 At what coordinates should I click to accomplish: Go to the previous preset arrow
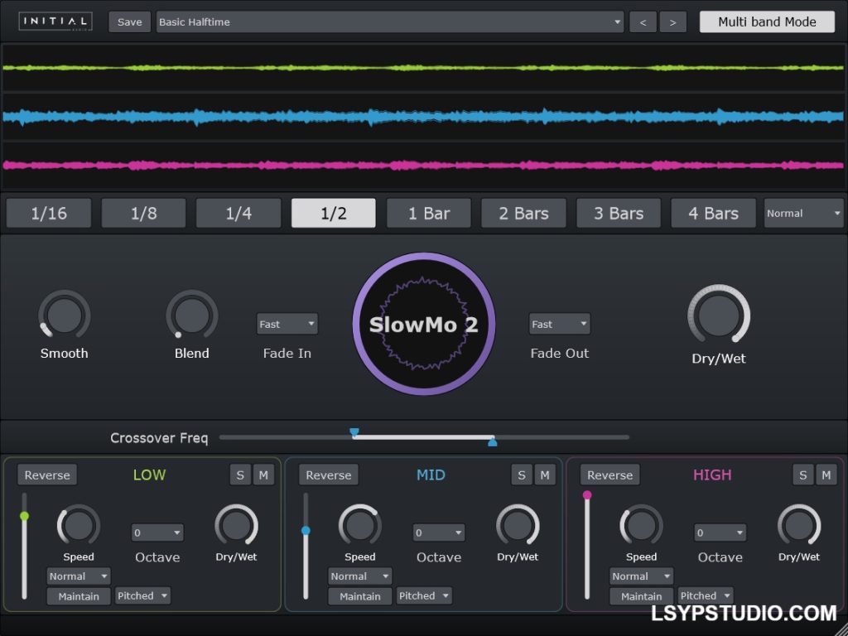pos(643,22)
